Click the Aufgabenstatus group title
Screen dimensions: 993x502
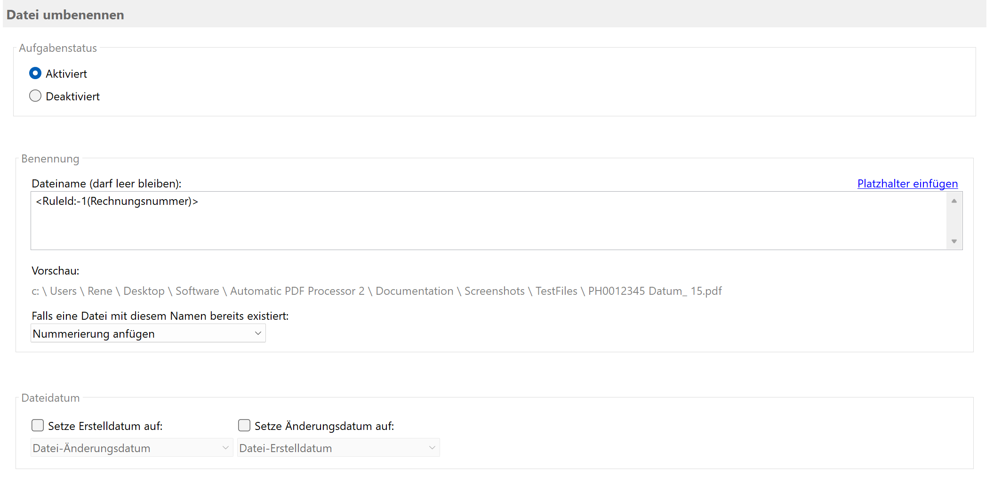58,48
